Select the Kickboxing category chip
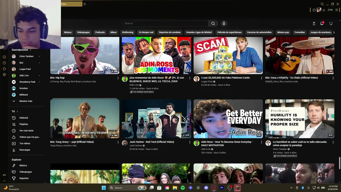Screen dimensions: 341x192 coord(128,32)
